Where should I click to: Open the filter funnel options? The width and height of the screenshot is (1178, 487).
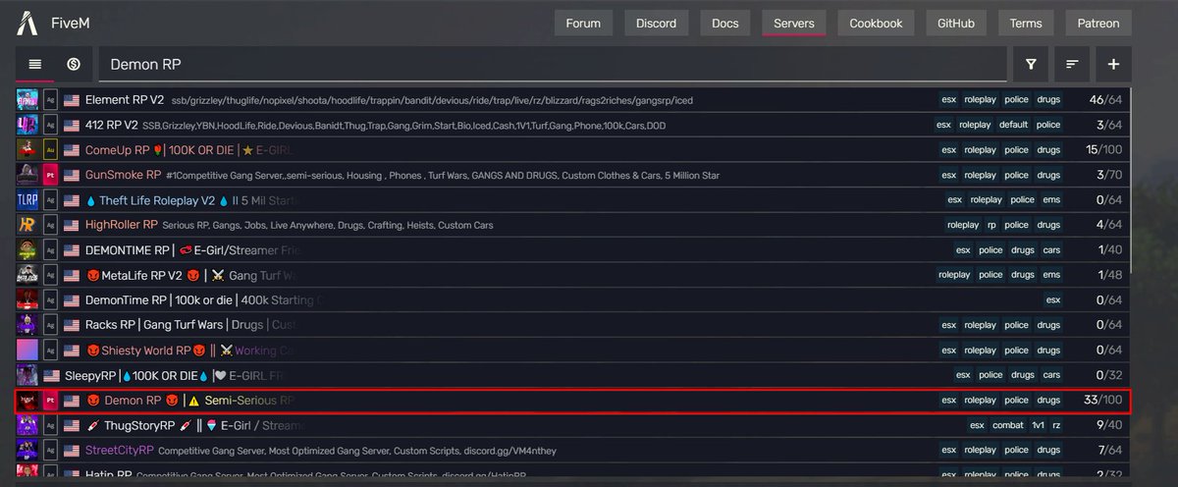pyautogui.click(x=1031, y=64)
